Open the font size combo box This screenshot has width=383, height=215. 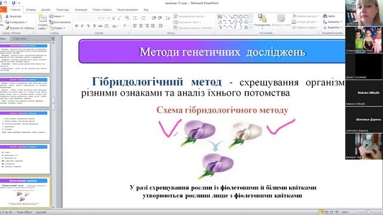click(x=105, y=19)
